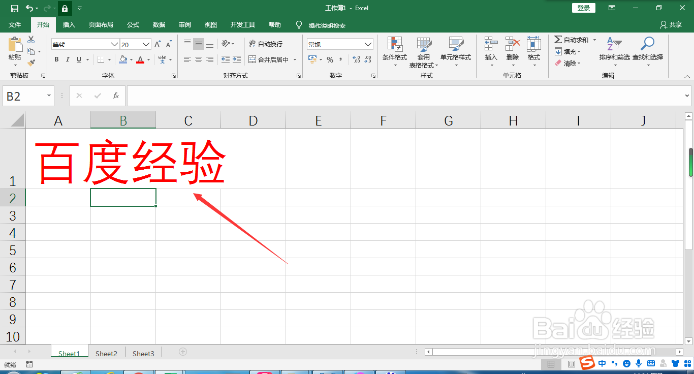
Task: Switch to Data (数据) tab
Action: tap(159, 24)
